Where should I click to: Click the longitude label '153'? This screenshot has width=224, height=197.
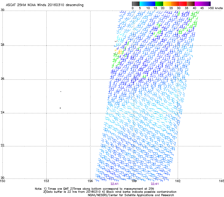tap(46, 181)
